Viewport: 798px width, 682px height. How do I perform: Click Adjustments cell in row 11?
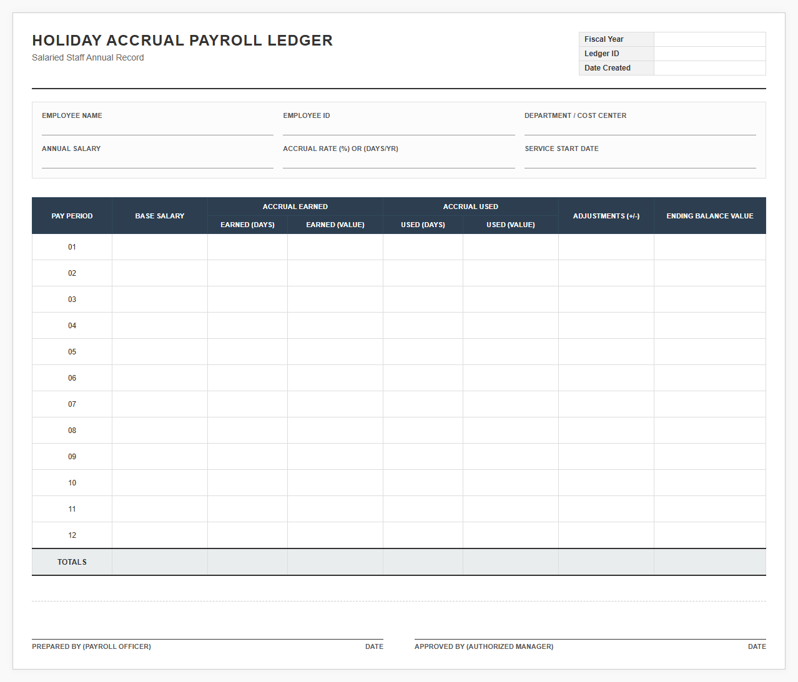coord(606,509)
